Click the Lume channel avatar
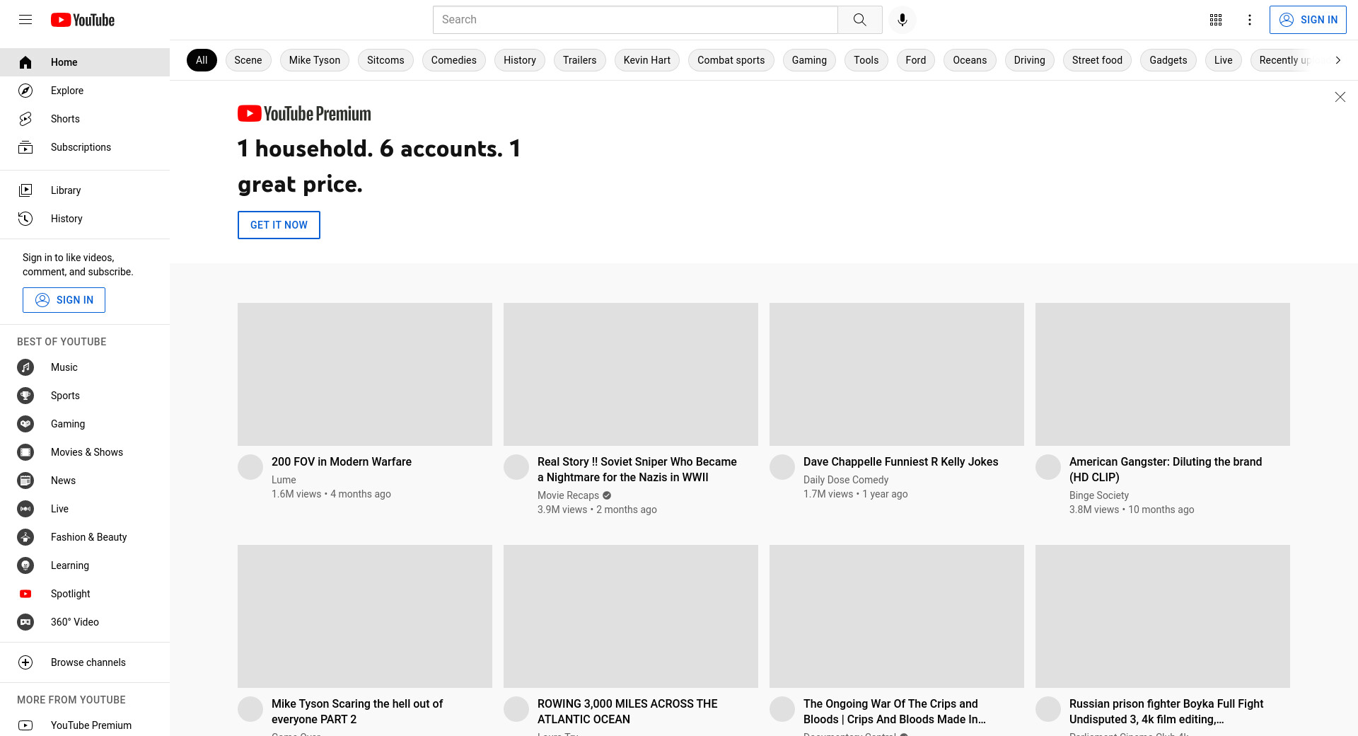1358x736 pixels. [250, 467]
